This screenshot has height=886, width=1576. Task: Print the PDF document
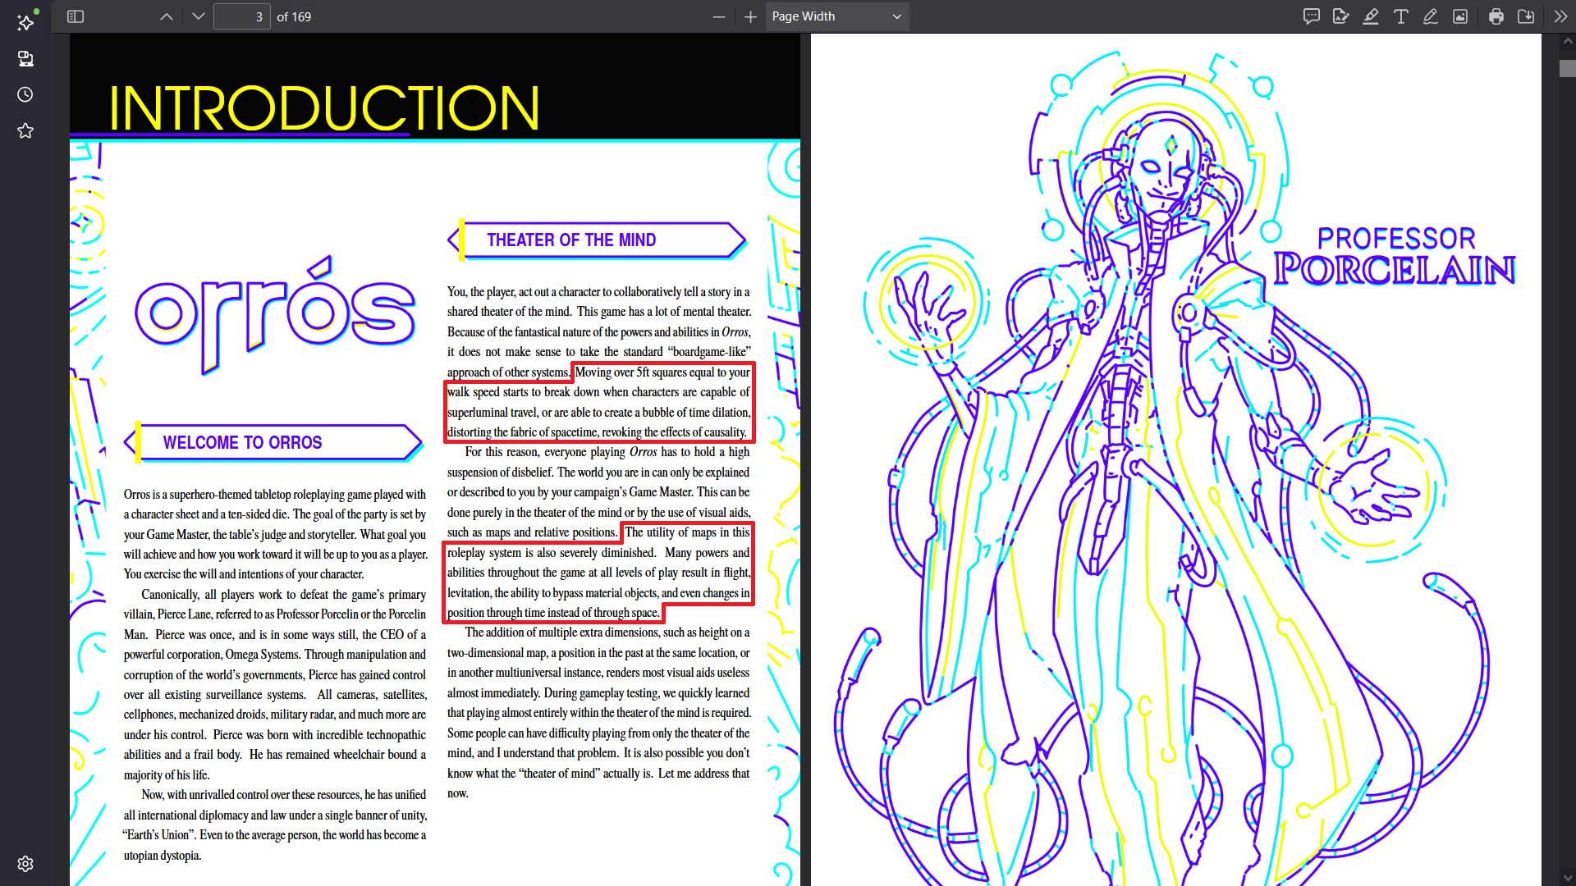(x=1496, y=16)
